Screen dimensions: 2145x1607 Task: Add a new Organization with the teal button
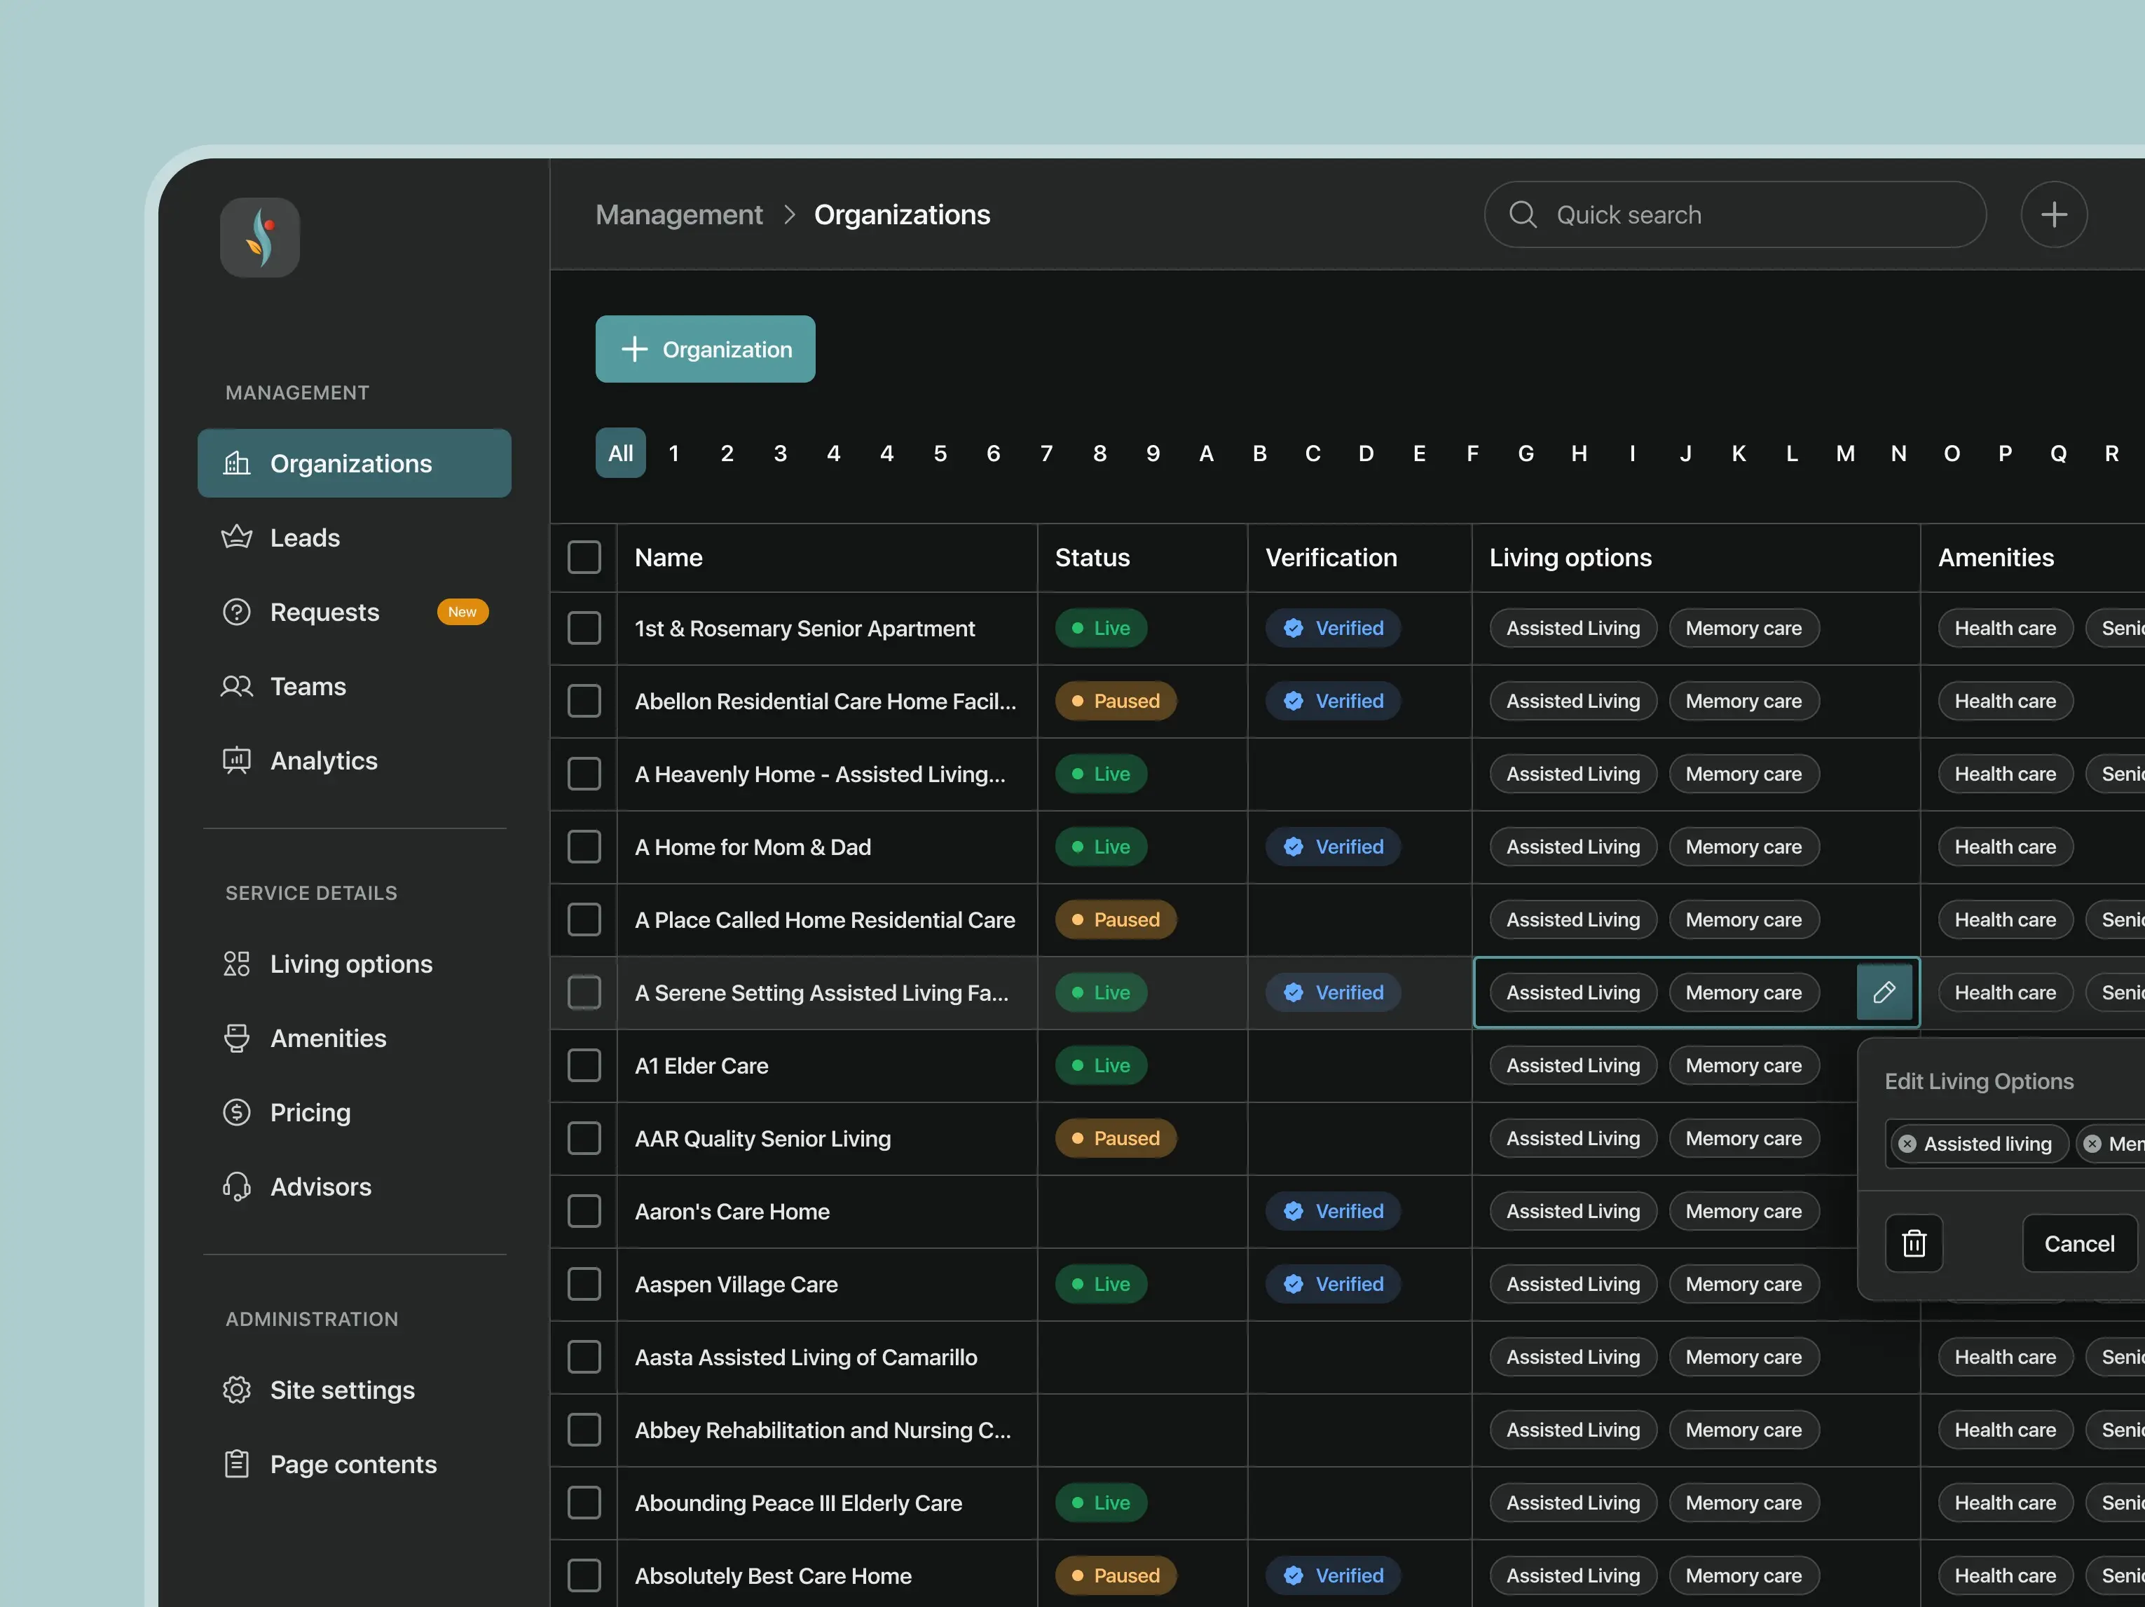tap(705, 349)
